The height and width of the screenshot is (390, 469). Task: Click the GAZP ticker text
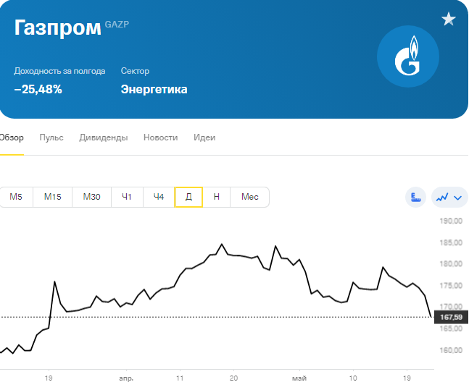117,24
